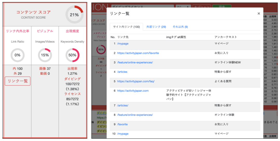Click the マイページ anchor text in row 1
This screenshot has width=280, height=141.
click(221, 43)
